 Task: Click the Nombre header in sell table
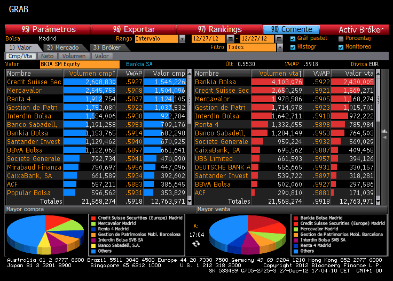tap(223, 73)
